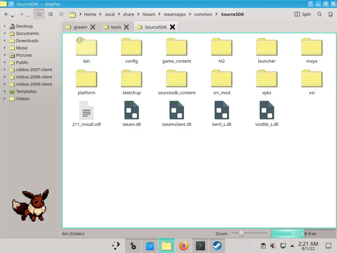Open back history dropdown arrow
Image resolution: width=337 pixels, height=253 pixels.
click(x=13, y=16)
